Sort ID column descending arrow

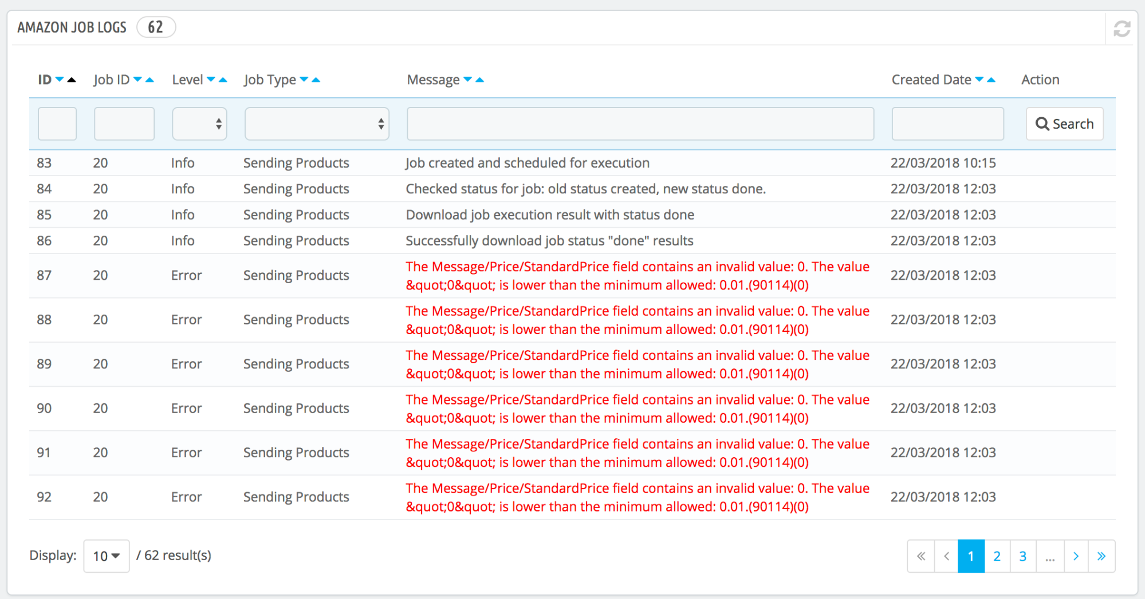[x=60, y=80]
